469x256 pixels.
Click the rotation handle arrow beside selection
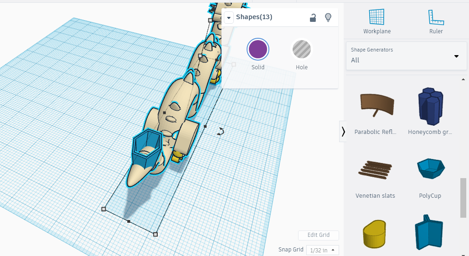click(221, 131)
